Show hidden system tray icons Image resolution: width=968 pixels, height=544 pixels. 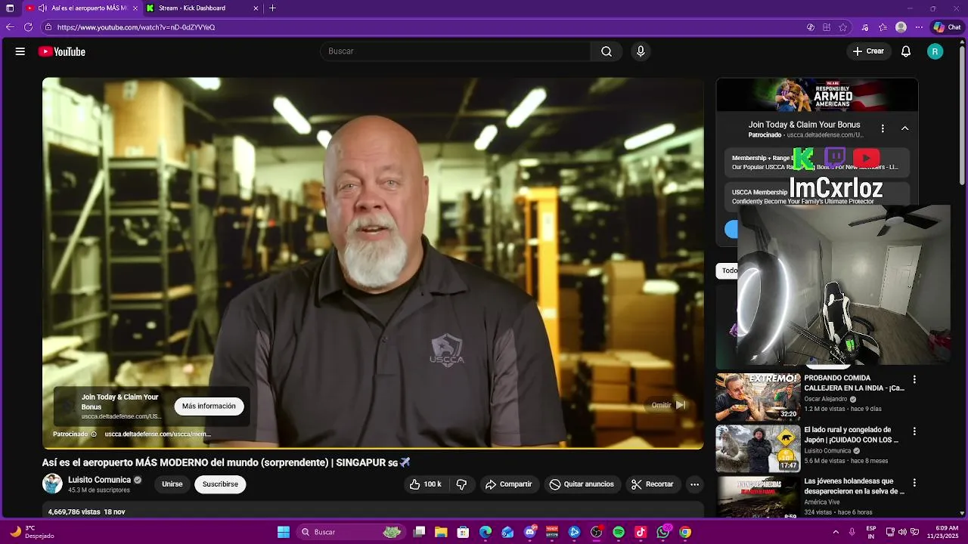[836, 532]
